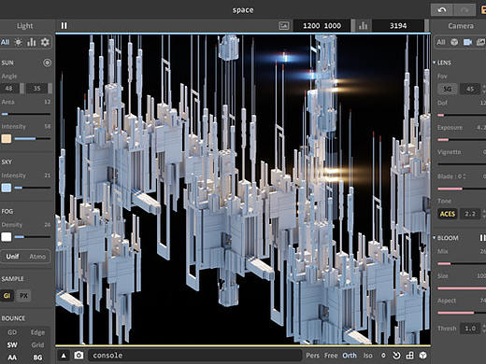Select the sphere icon in the Camera panel
This screenshot has width=486, height=364.
click(454, 42)
